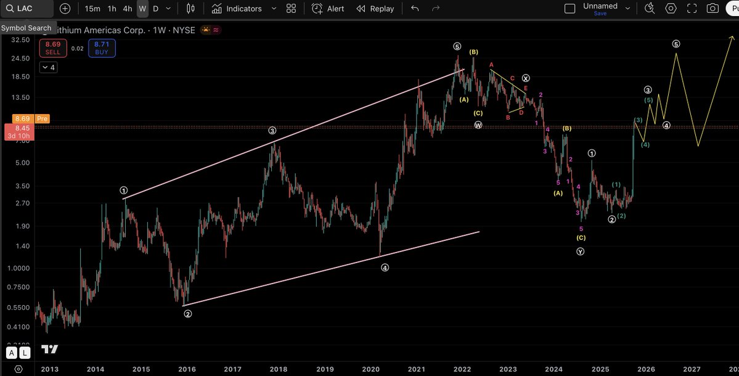The image size is (739, 376).
Task: Redo the chart action
Action: click(x=436, y=9)
